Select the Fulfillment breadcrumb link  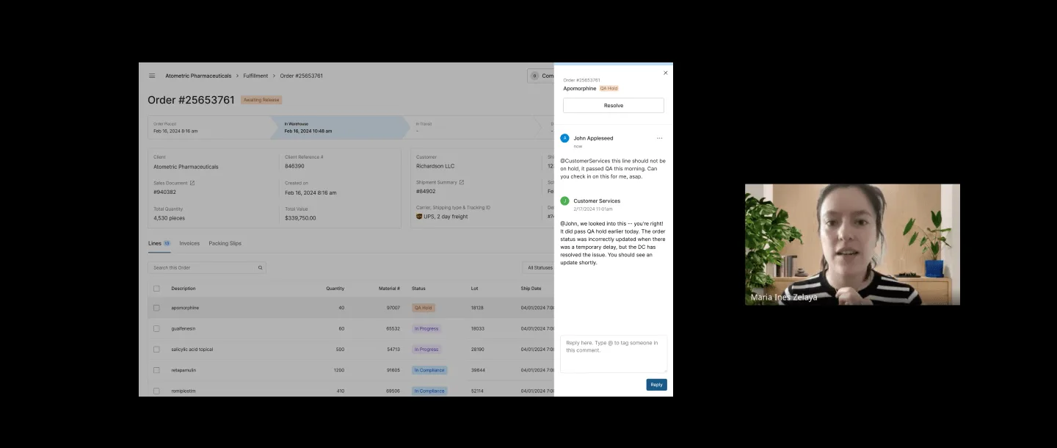[255, 76]
